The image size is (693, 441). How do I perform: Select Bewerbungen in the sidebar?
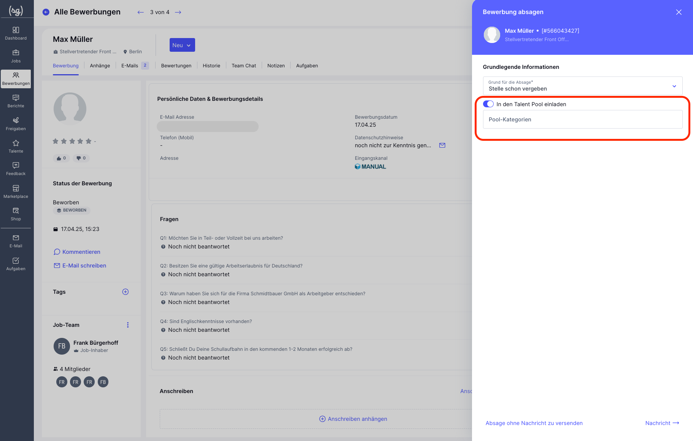(16, 79)
